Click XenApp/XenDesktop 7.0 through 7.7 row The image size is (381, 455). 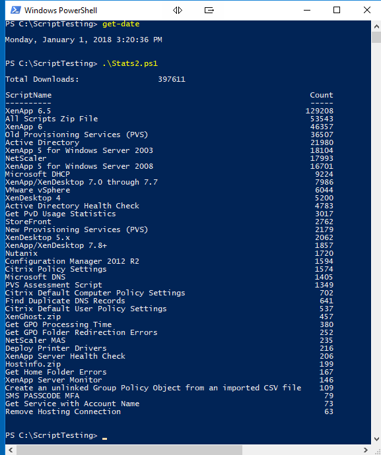coord(169,182)
